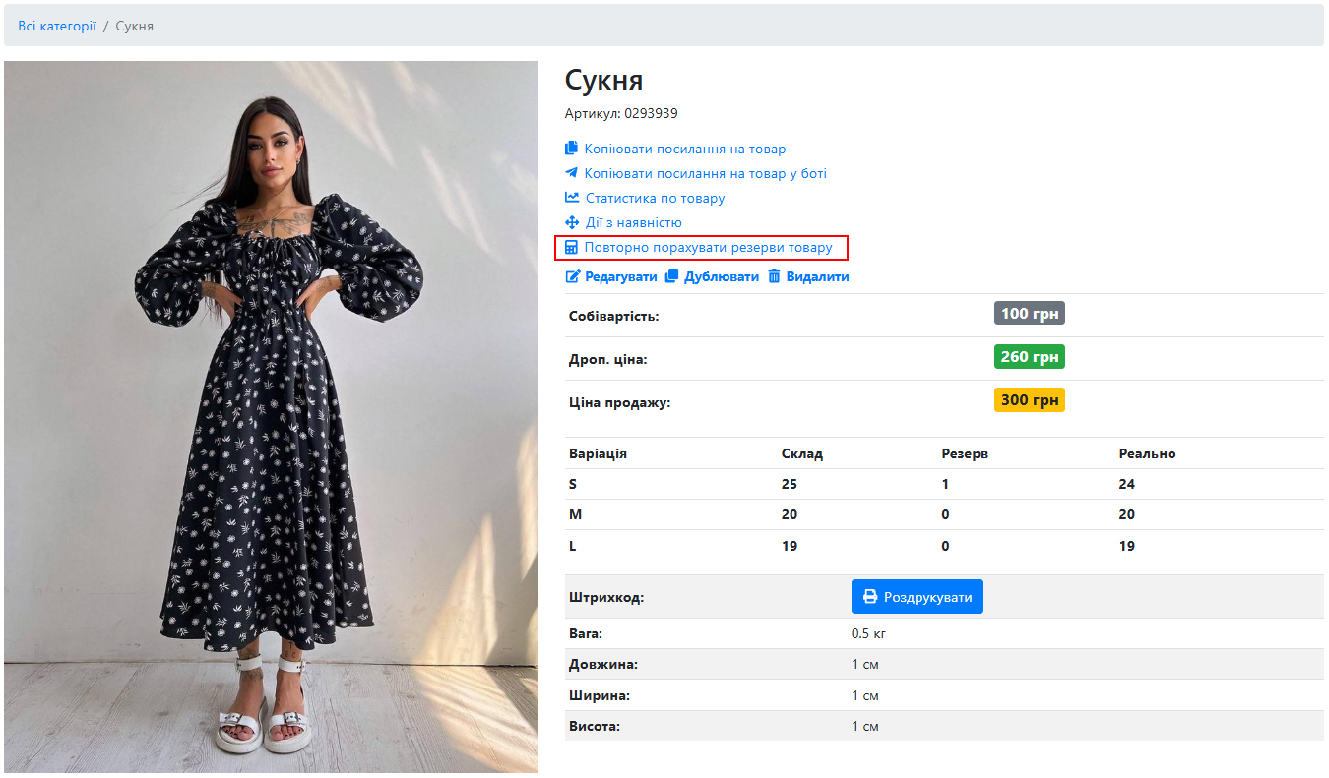This screenshot has width=1329, height=778.
Task: Open Всі категорії breadcrumb link
Action: pyautogui.click(x=57, y=26)
